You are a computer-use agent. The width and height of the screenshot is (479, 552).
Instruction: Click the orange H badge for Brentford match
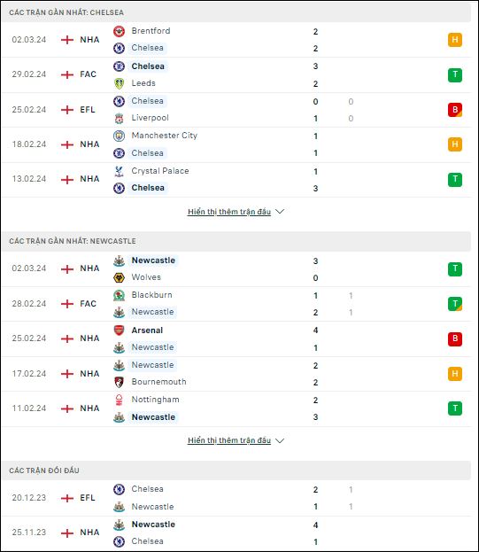coord(455,40)
